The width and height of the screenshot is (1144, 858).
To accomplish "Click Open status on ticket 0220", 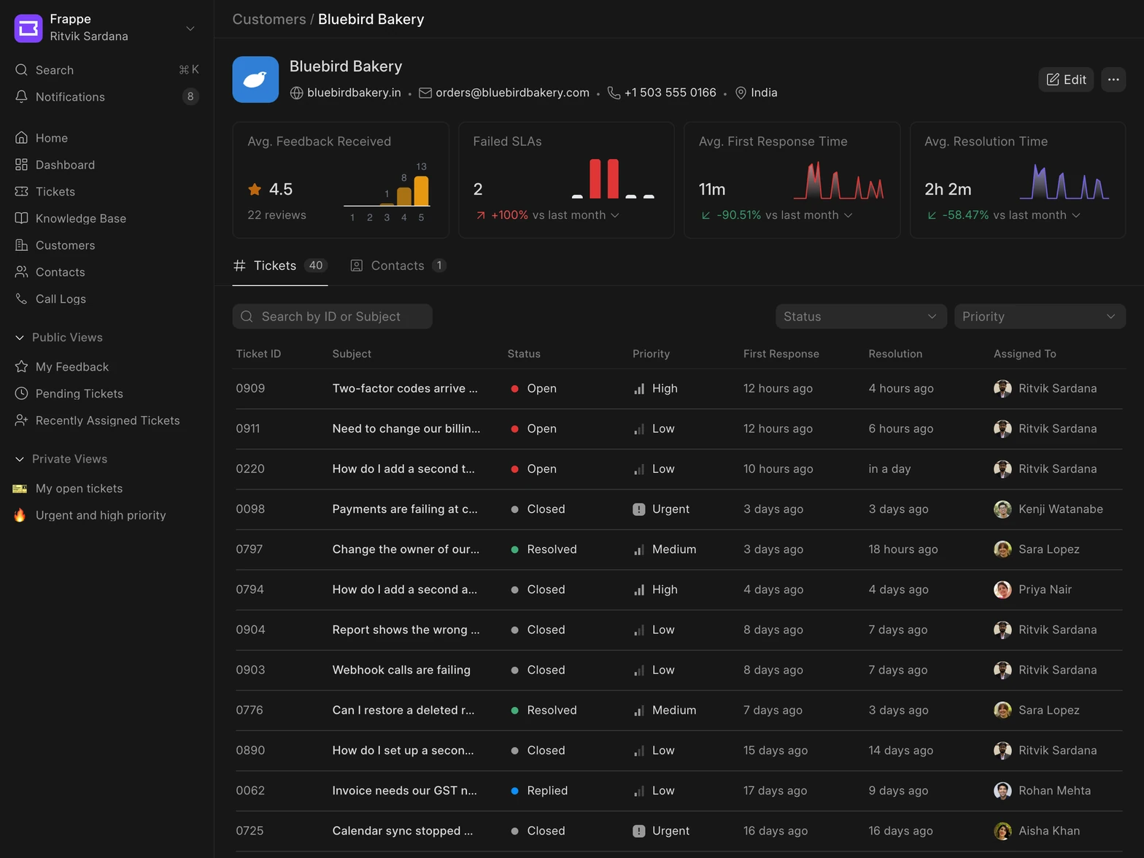I will 533,469.
